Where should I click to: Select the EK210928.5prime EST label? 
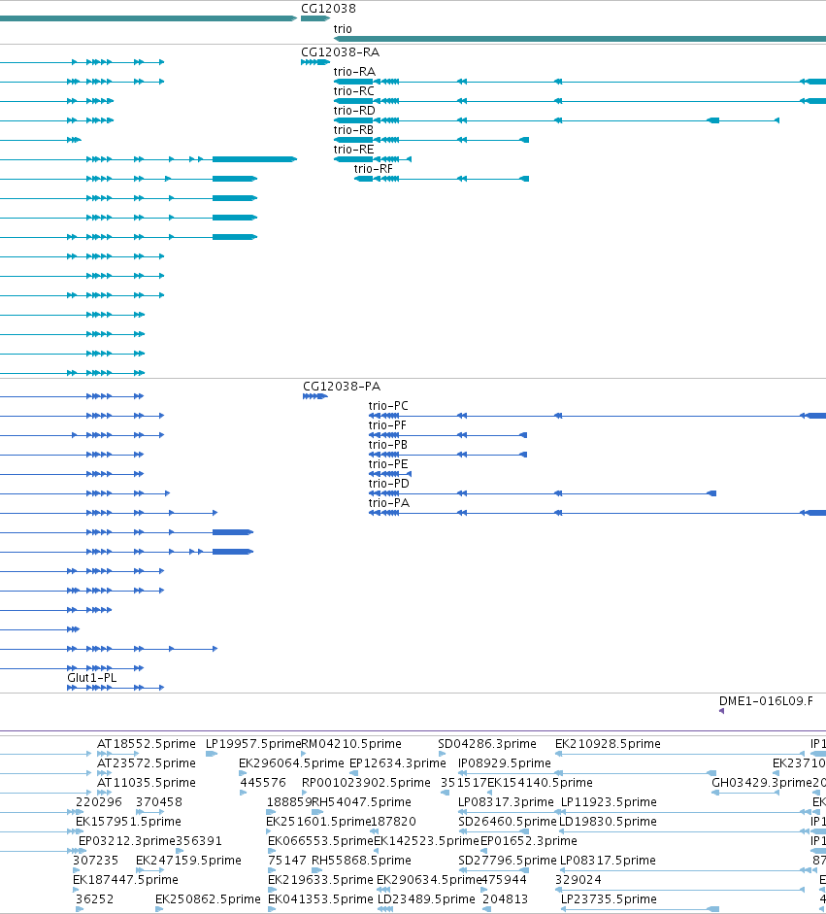(x=608, y=744)
